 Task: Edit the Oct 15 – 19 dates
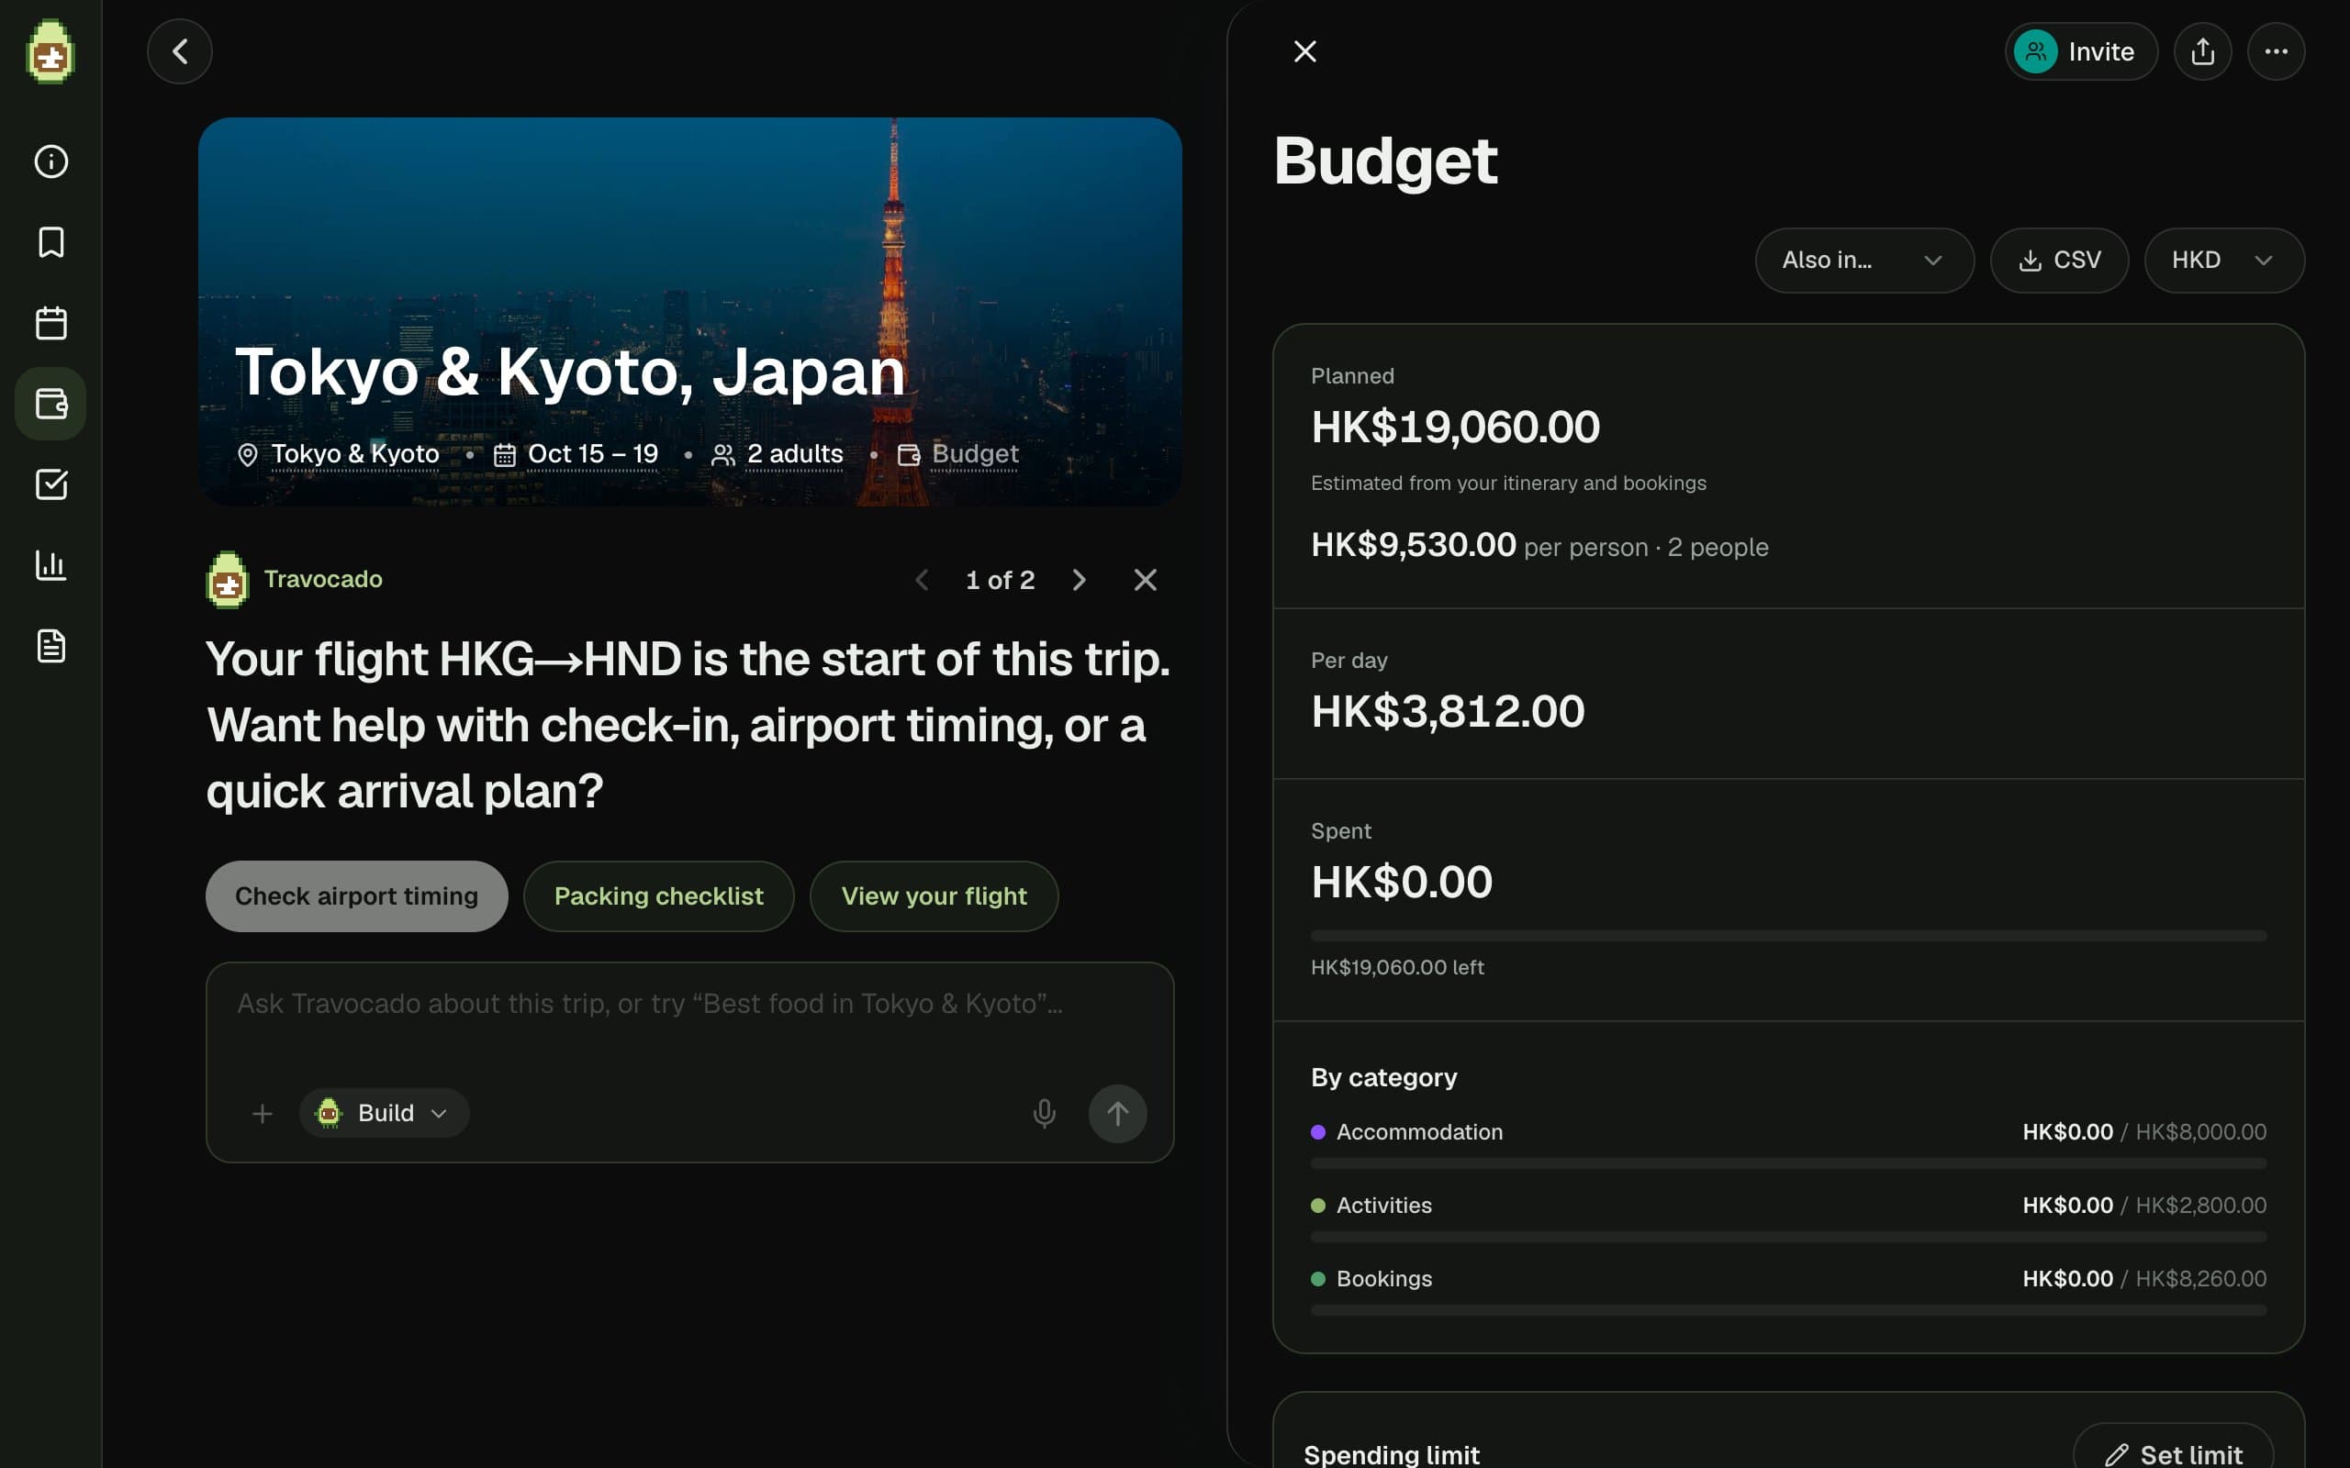(592, 453)
